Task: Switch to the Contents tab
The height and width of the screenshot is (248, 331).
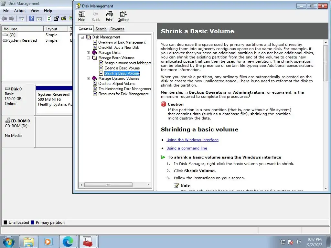Action: (85, 28)
